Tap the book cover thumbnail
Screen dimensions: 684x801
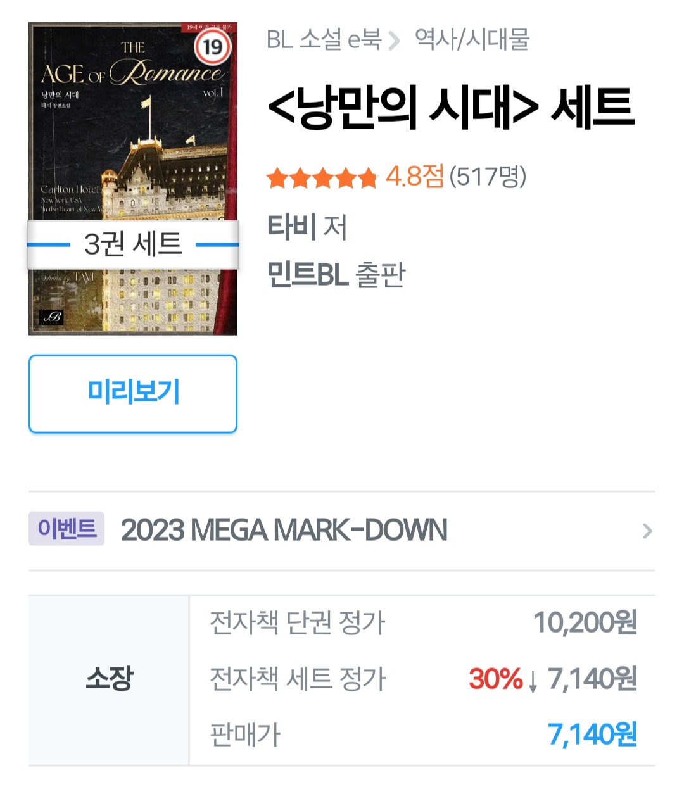133,179
